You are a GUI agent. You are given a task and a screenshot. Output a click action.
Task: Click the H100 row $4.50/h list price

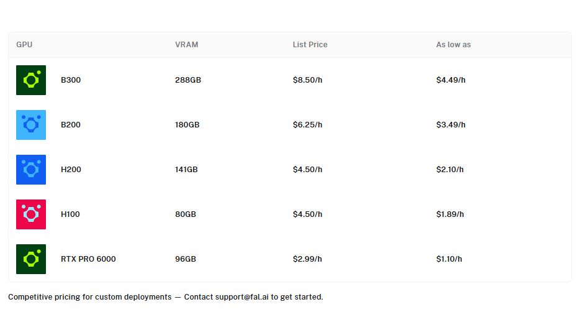tap(307, 214)
